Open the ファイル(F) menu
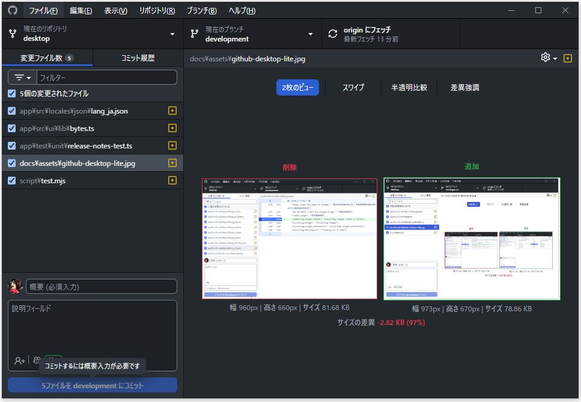This screenshot has height=402, width=581. pos(43,10)
